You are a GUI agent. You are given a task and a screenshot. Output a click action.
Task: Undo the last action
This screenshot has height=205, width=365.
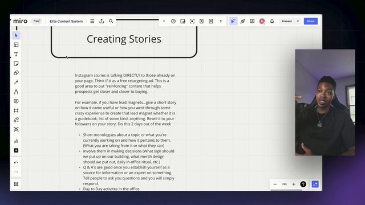[16, 162]
